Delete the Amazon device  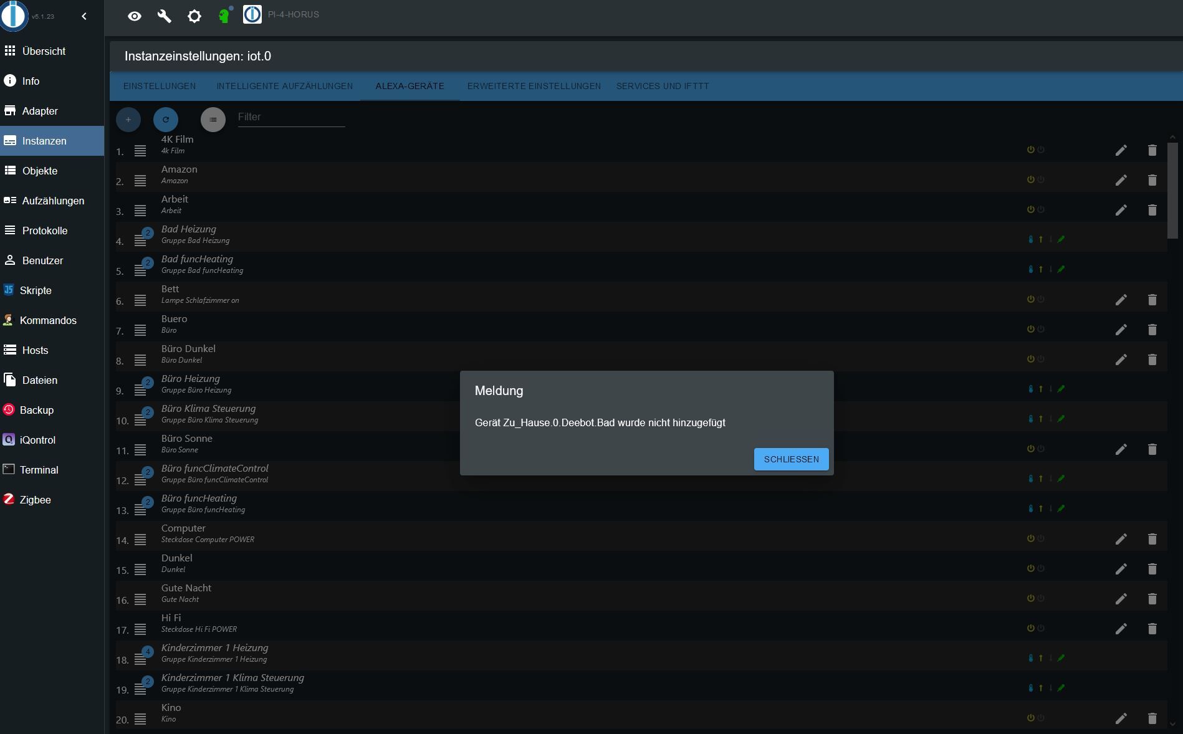[x=1152, y=180]
